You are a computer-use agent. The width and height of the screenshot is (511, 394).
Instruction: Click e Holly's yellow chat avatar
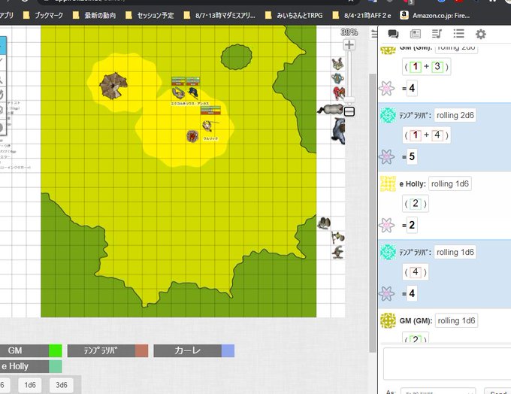(388, 183)
